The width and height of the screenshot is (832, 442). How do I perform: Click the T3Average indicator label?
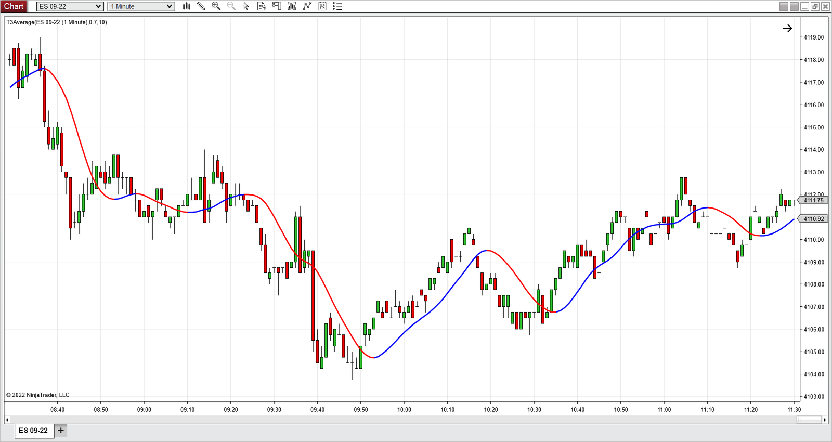[57, 22]
